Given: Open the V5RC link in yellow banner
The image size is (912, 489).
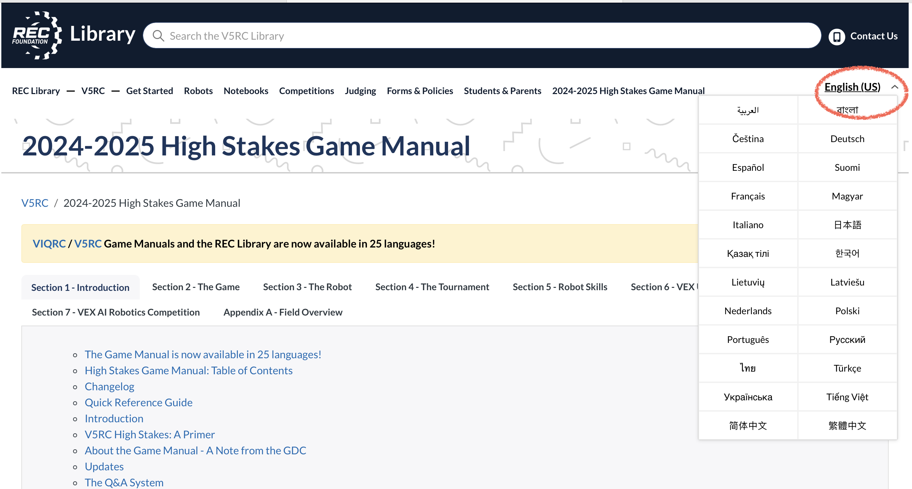Looking at the screenshot, I should tap(88, 243).
